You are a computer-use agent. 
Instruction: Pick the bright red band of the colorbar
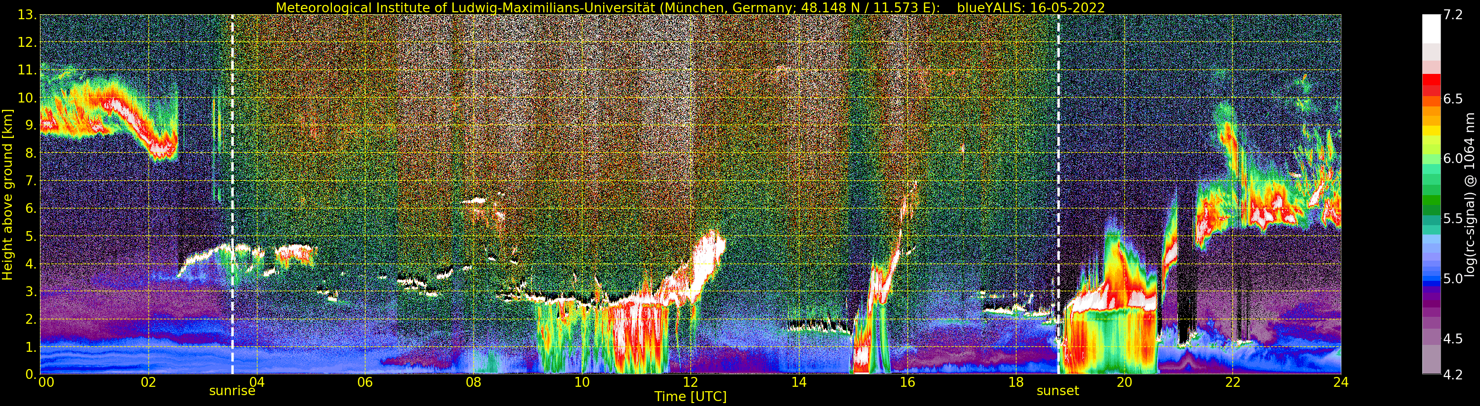[1431, 80]
